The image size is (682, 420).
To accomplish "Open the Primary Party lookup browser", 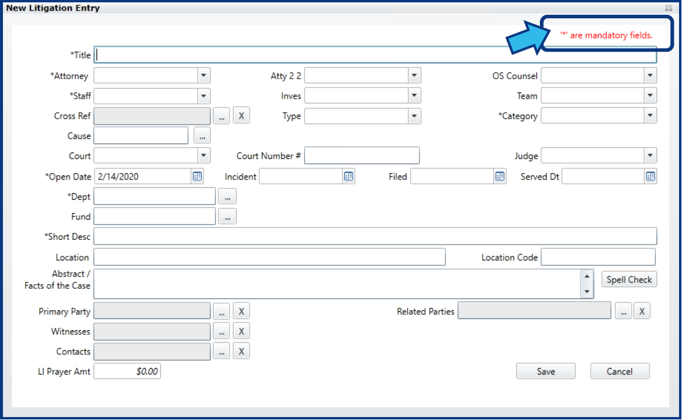I will [221, 310].
